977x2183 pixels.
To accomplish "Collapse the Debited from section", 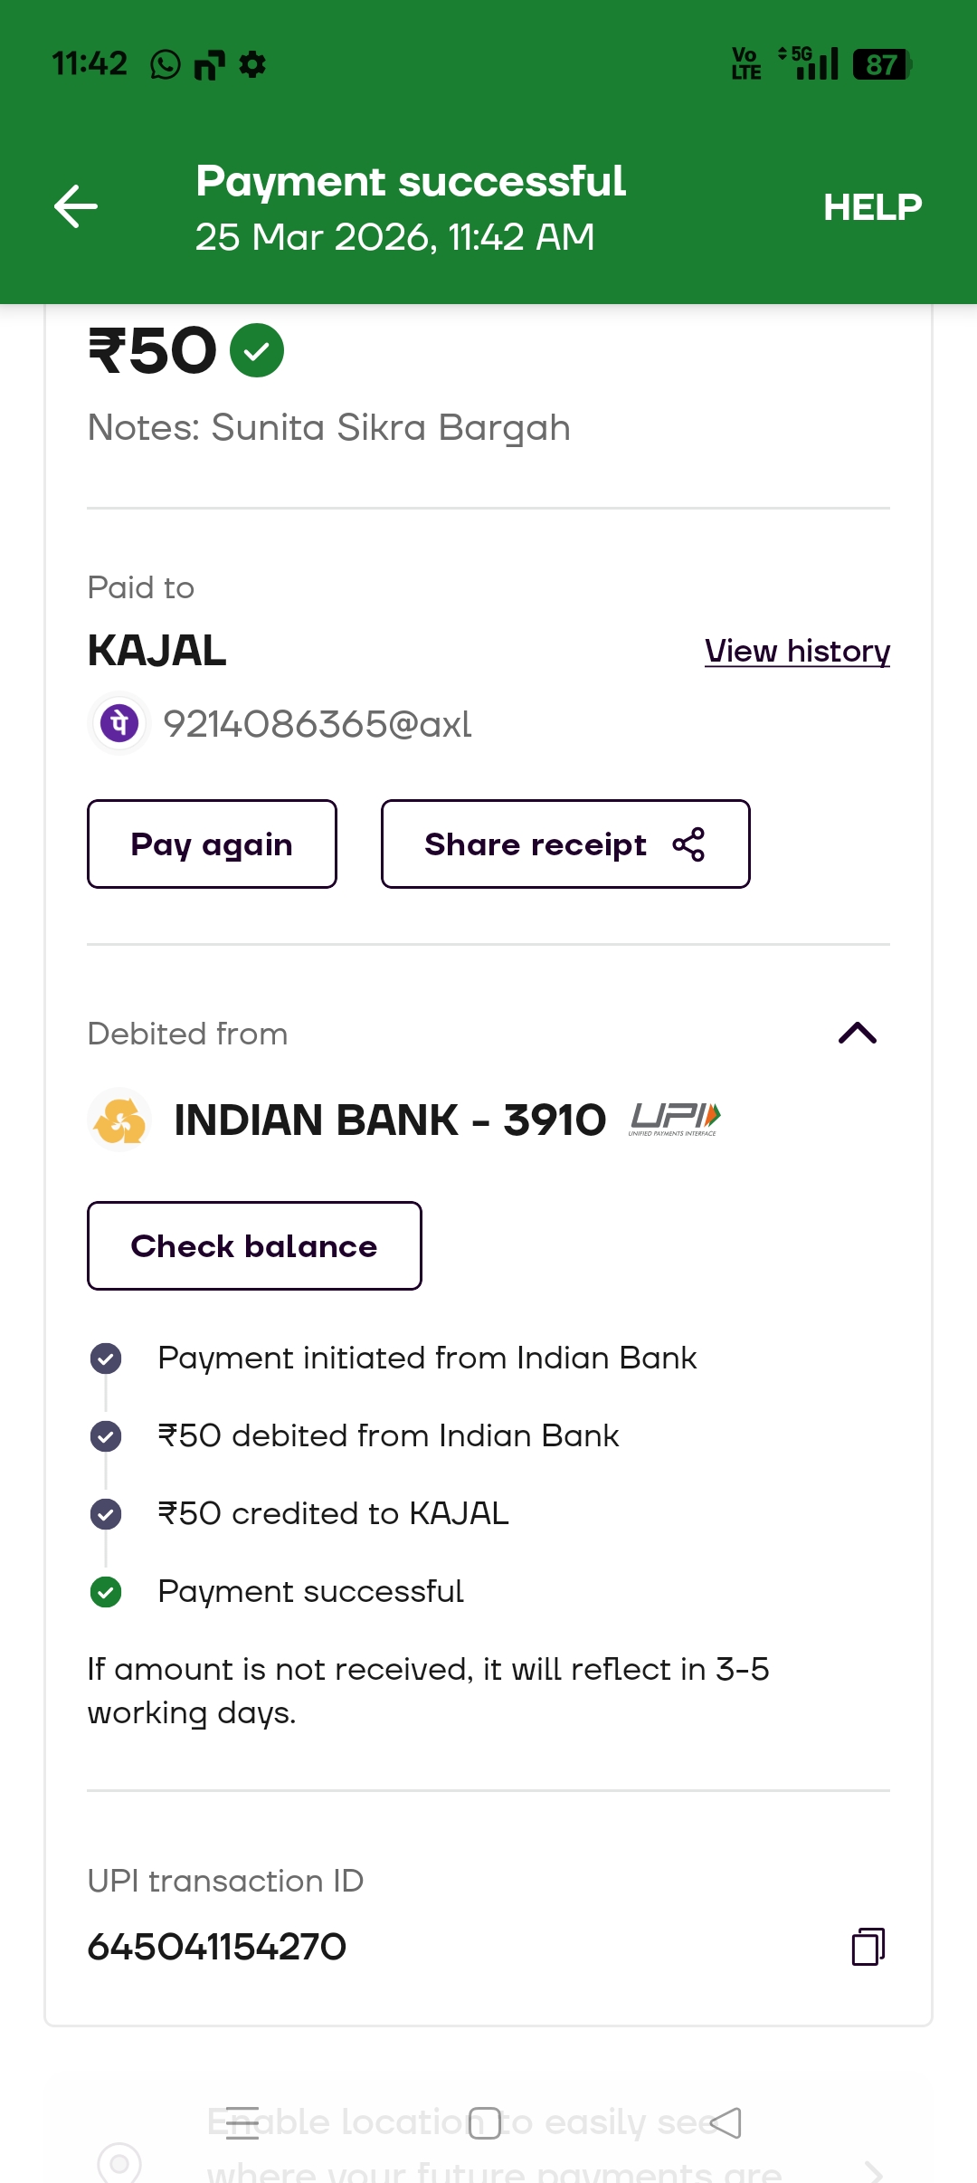I will pyautogui.click(x=857, y=1033).
